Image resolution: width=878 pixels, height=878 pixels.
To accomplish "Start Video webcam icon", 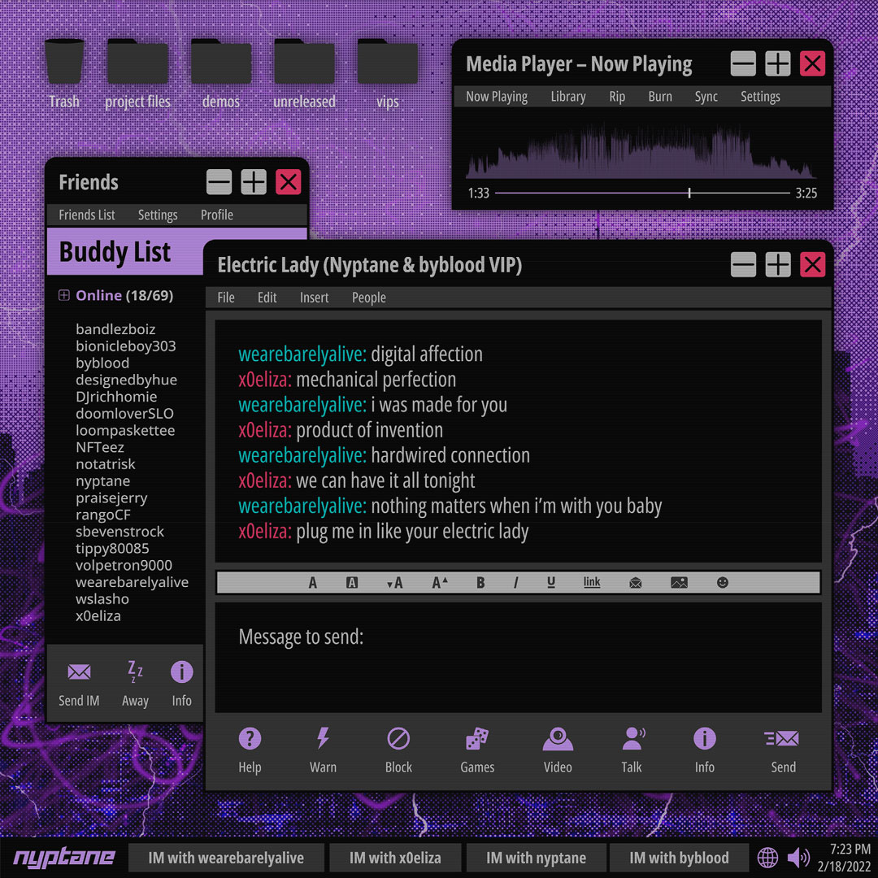I will [558, 738].
